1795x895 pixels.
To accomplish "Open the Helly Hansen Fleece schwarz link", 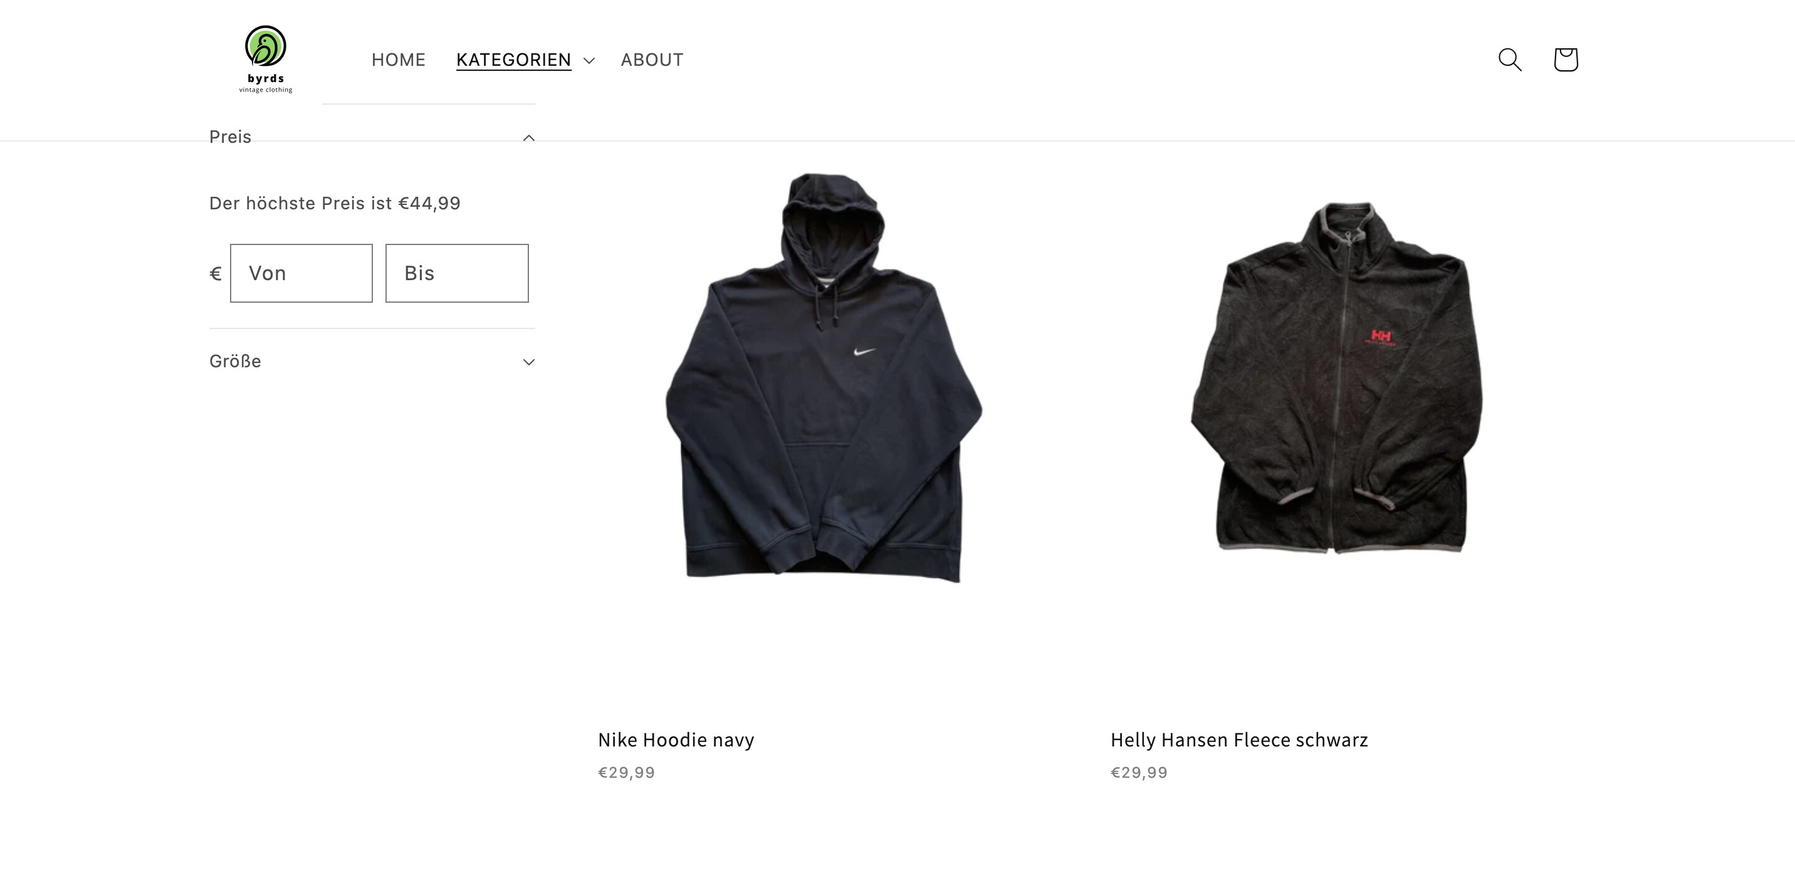I will [1240, 740].
